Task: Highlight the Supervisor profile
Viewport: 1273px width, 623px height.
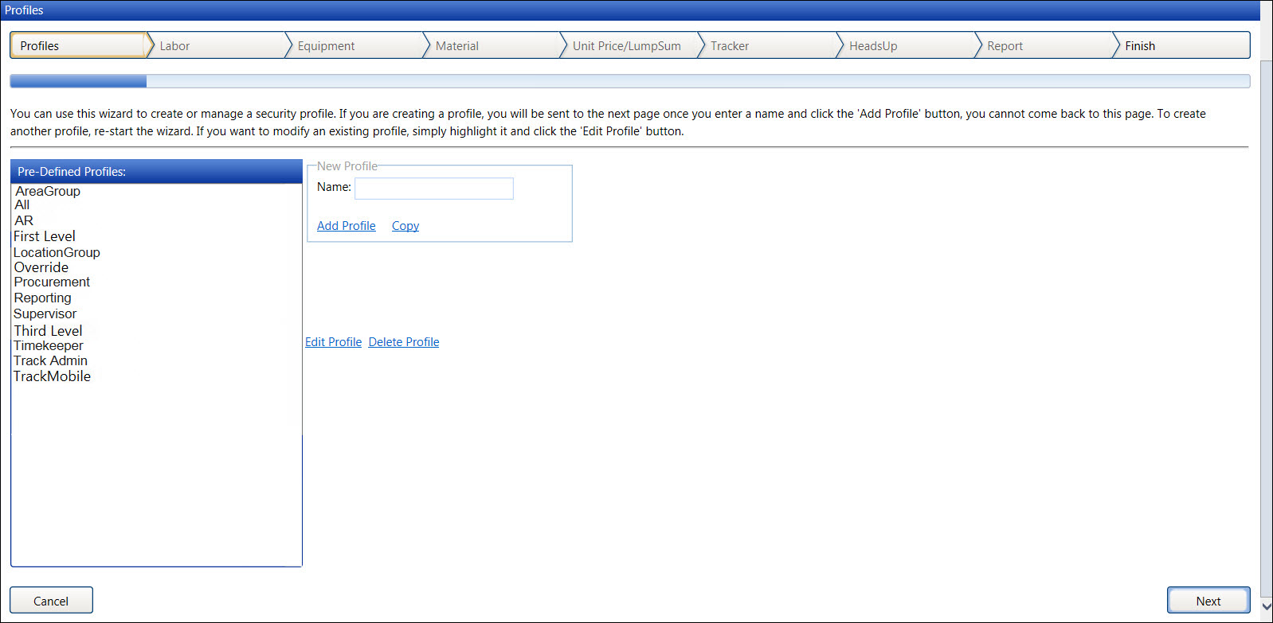Action: [x=45, y=313]
